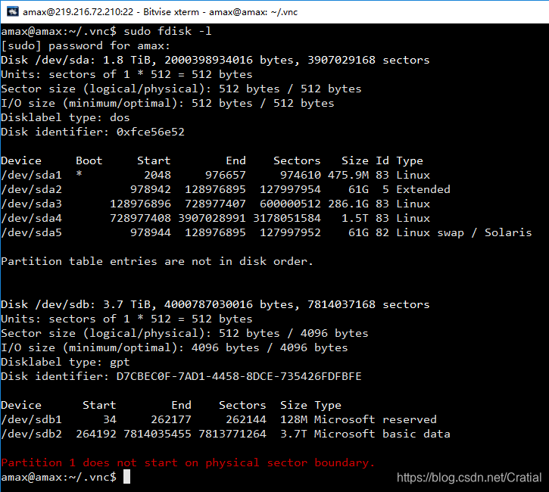Click the sdb1 size '128M'

[293, 419]
